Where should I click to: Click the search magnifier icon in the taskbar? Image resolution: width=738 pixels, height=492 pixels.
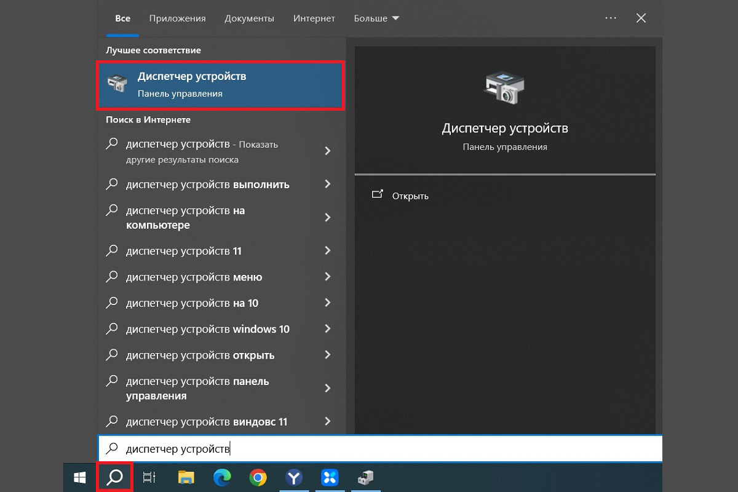click(114, 477)
